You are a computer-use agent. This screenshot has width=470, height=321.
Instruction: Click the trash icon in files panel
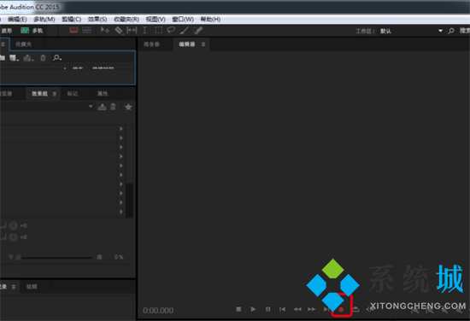tap(44, 58)
